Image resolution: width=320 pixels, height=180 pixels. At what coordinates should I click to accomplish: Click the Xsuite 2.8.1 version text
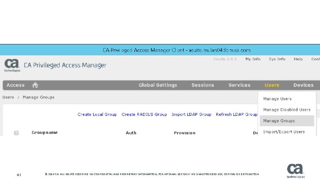coord(225,59)
